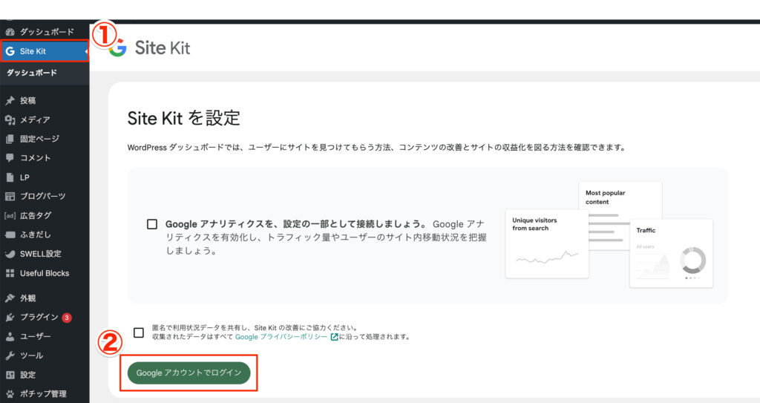Screen dimensions: 760x403
Task: Click the Most popular content card
Action: click(620, 200)
